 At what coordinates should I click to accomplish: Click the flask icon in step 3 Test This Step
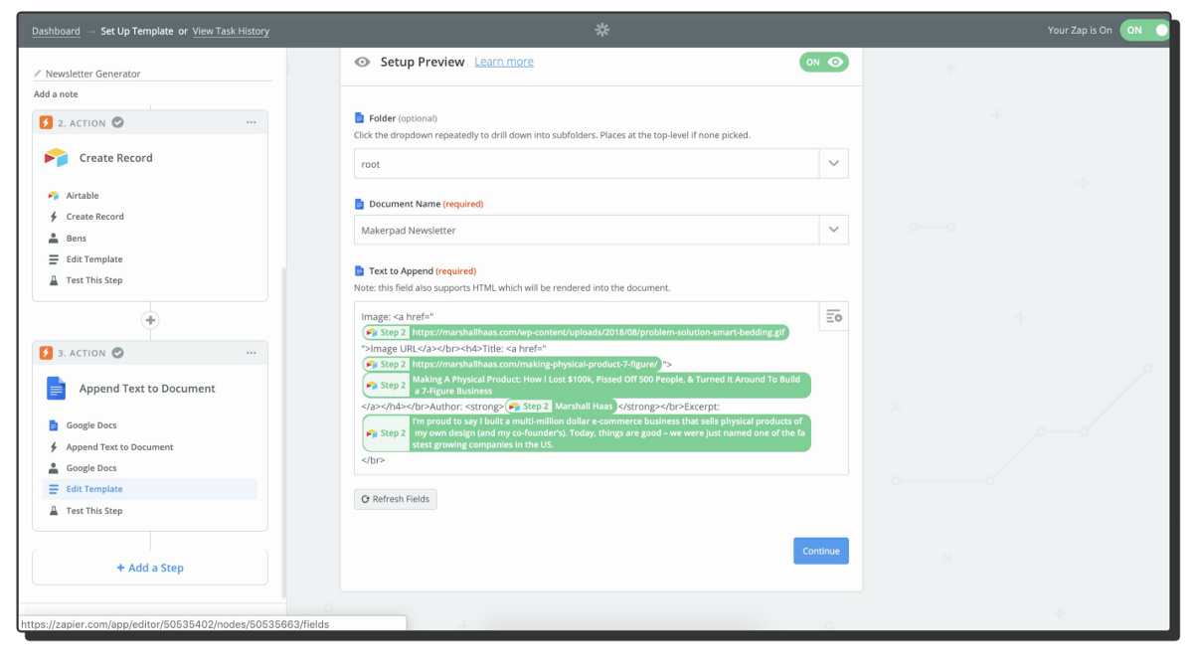click(54, 511)
